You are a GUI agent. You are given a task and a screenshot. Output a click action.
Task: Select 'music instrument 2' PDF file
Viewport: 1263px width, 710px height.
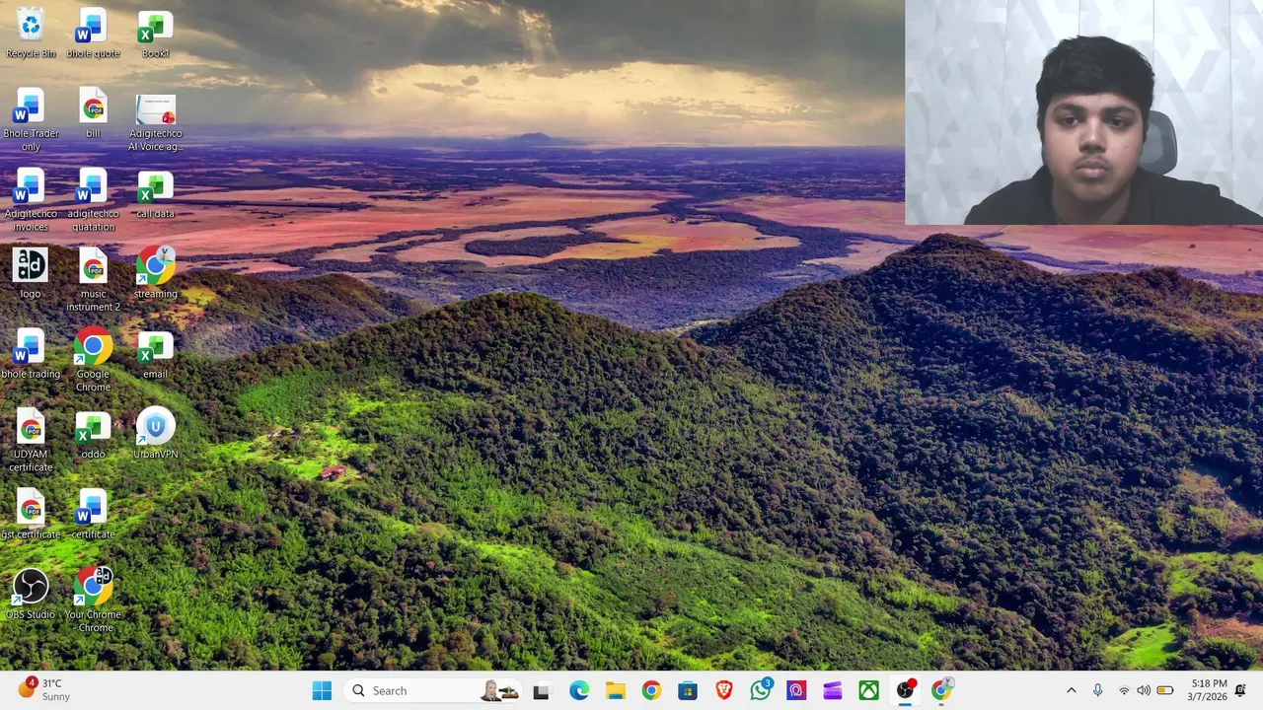tap(93, 279)
